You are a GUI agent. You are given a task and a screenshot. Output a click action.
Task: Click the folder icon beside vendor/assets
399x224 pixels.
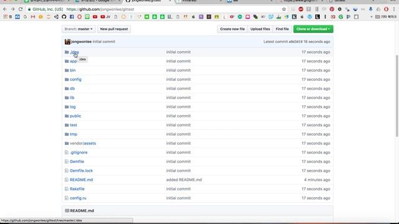tap(67, 144)
